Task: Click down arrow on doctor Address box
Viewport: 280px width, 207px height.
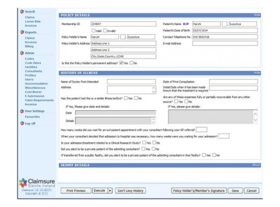Action: [x=154, y=92]
